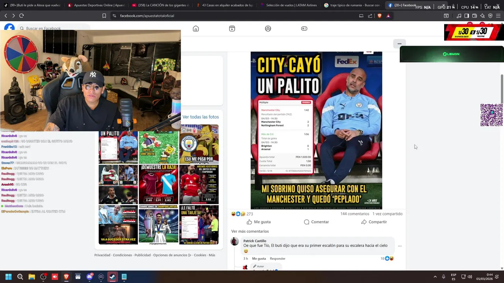504x283 pixels.
Task: Go to Facebook Home icon
Action: (x=196, y=28)
